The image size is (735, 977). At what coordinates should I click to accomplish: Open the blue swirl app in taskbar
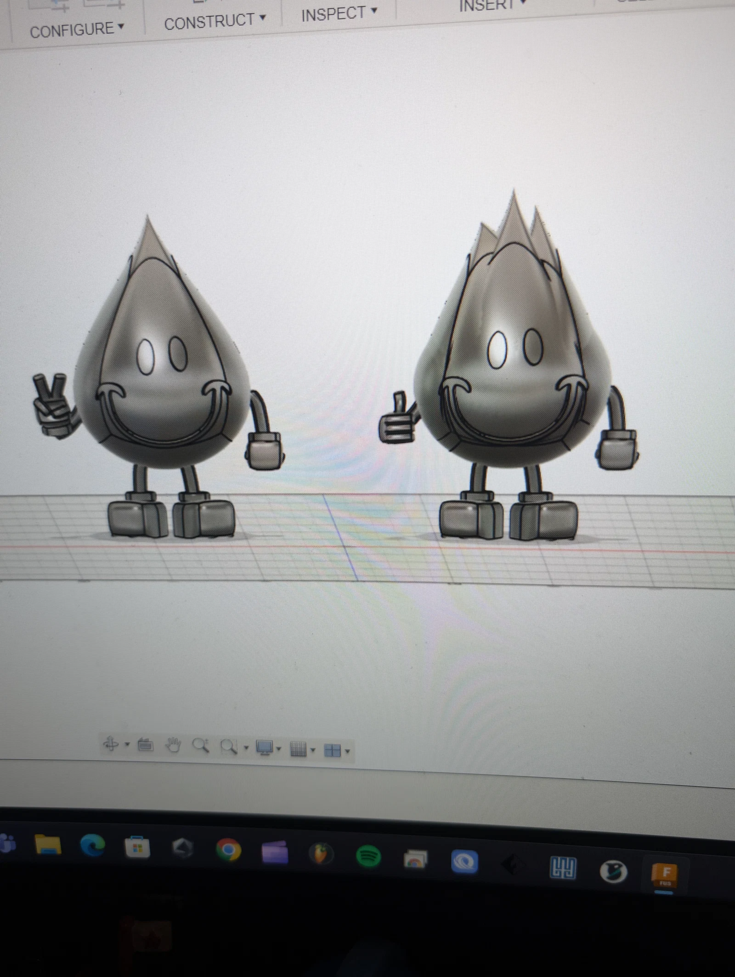[464, 861]
